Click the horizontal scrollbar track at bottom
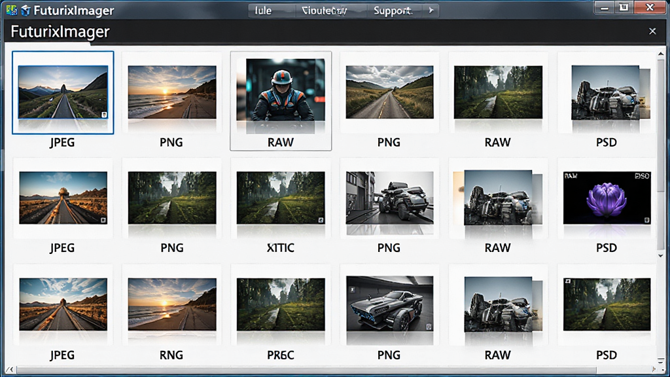Viewport: 670px width, 377px height. tap(333, 369)
